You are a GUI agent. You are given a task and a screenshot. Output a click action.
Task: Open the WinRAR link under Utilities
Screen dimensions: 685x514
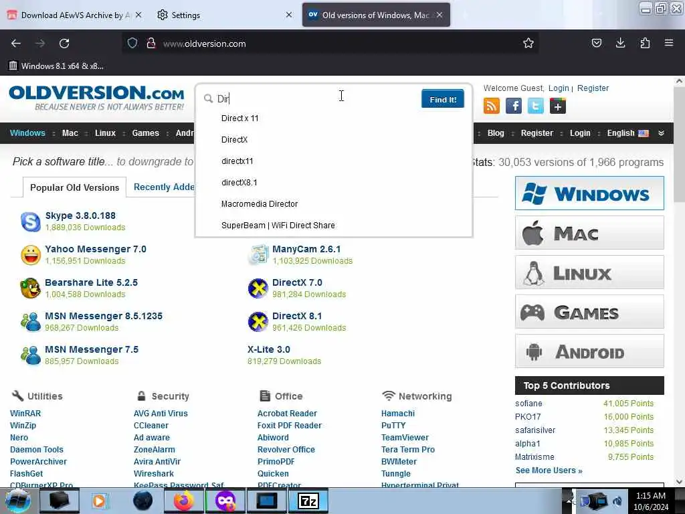(x=25, y=414)
